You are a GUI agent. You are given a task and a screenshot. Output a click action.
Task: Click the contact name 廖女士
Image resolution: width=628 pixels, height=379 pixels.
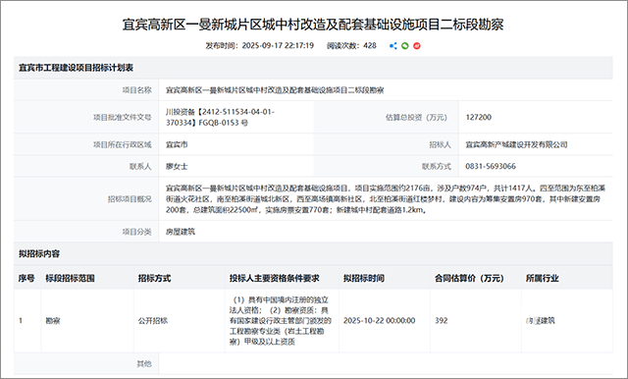(177, 166)
